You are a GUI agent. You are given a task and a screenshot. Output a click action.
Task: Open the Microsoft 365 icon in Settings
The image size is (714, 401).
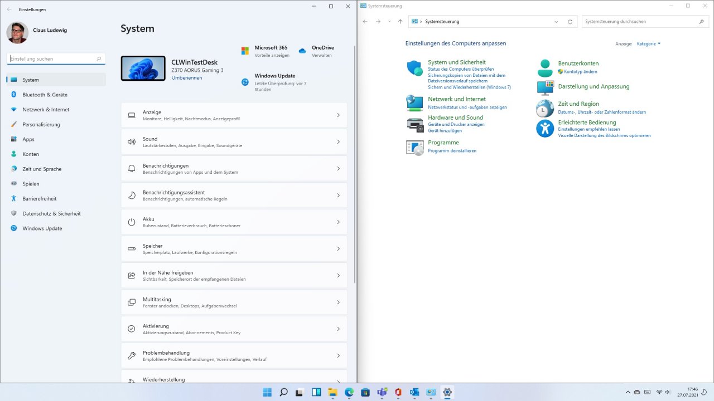pyautogui.click(x=245, y=51)
